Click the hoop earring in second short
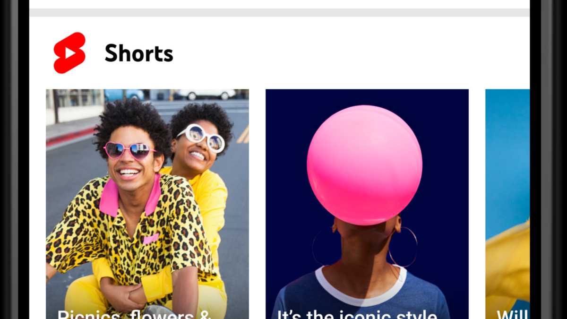The width and height of the screenshot is (567, 319). (403, 247)
